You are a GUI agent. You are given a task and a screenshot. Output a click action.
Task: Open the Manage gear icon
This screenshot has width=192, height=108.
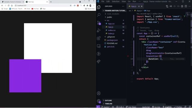click(99, 101)
